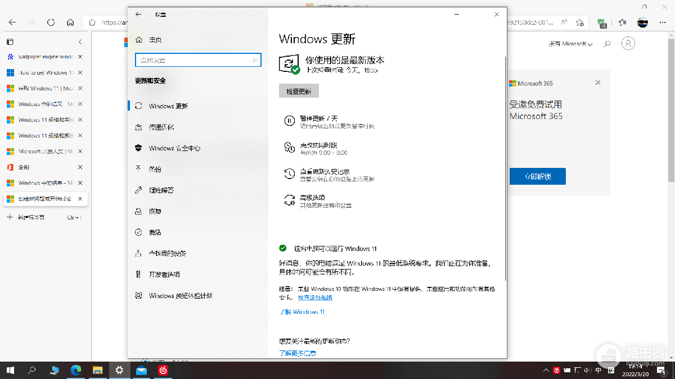Close the How to get Windows 11 tab

tap(80, 72)
